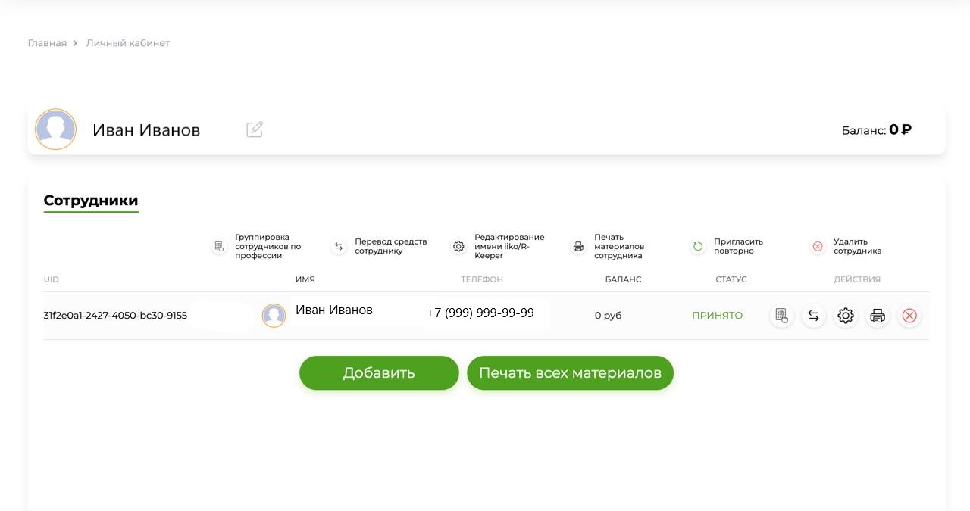Click Печать всех материалов button

(570, 373)
